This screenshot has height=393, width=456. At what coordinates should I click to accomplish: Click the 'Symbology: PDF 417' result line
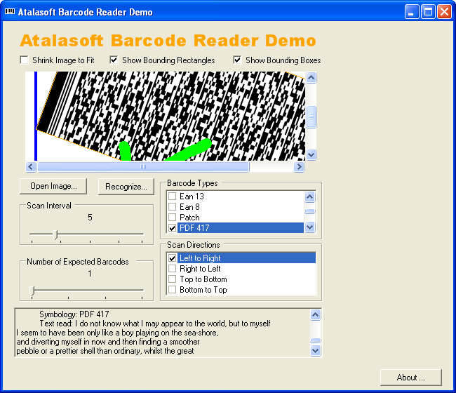pyautogui.click(x=74, y=314)
